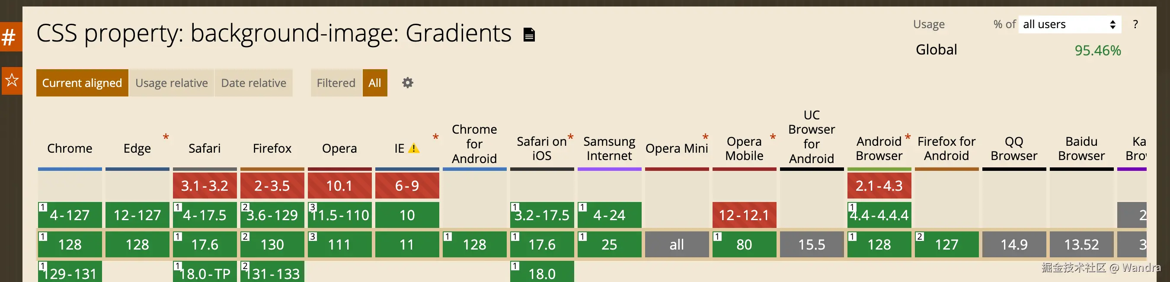Viewport: 1170px width, 282px height.
Task: Click note marker 1 on Chrome 128 cell
Action: click(x=43, y=237)
